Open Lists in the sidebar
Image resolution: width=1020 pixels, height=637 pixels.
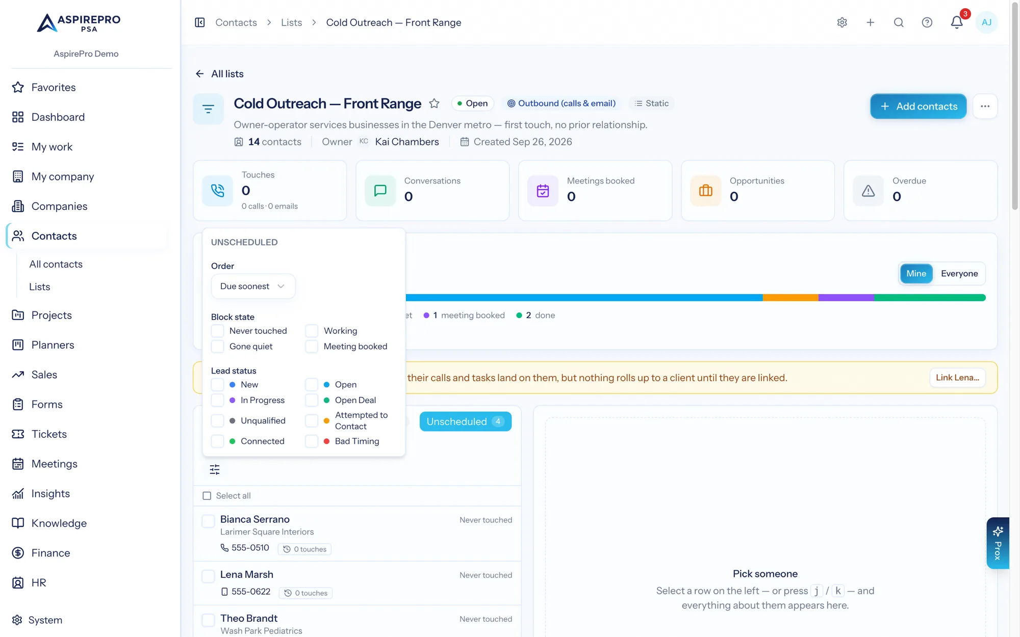click(40, 287)
